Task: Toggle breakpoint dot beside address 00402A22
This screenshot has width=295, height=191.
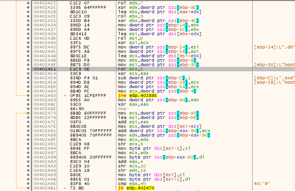Action: click(x=28, y=3)
